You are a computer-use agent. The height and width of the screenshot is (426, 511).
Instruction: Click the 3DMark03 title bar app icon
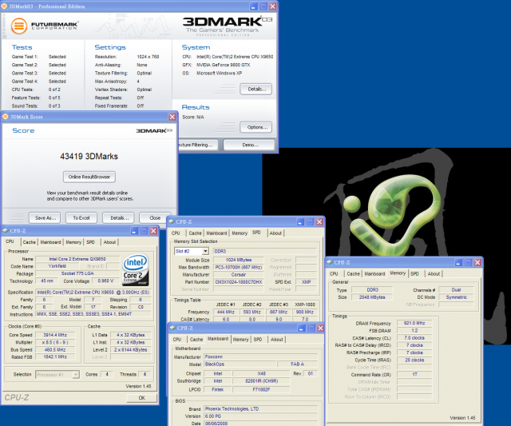(x=4, y=6)
